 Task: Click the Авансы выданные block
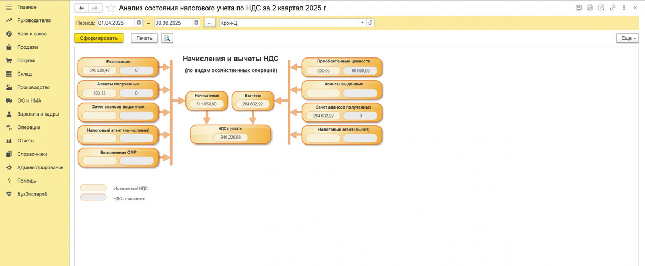[x=342, y=89]
